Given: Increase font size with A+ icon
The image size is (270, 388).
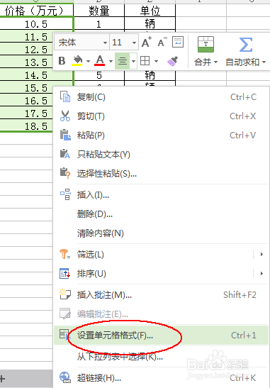Looking at the screenshot, I should (147, 43).
